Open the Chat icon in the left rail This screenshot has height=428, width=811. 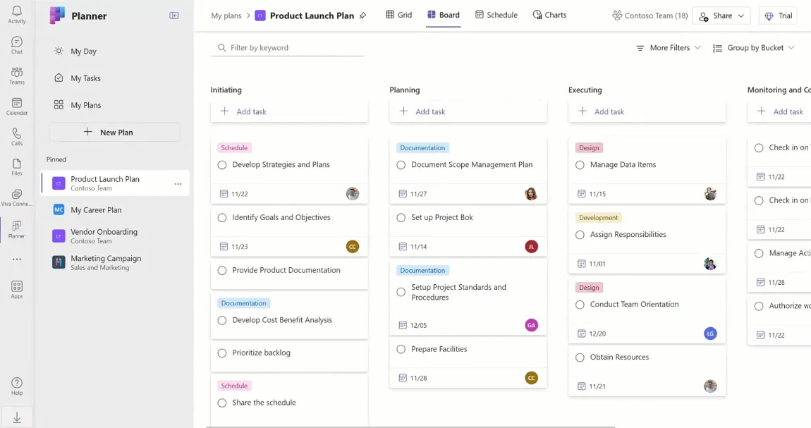tap(16, 44)
